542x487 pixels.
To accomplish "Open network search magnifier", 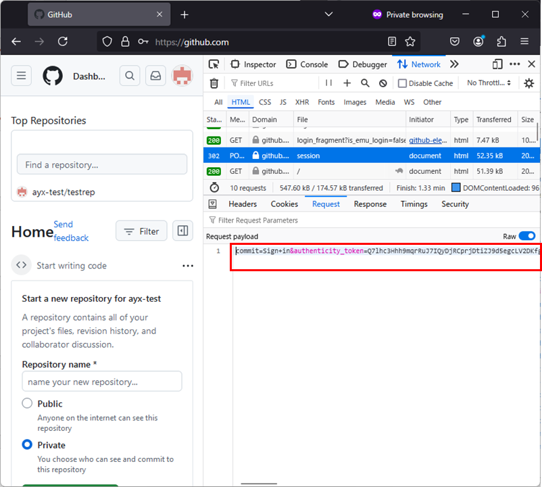I will 365,83.
